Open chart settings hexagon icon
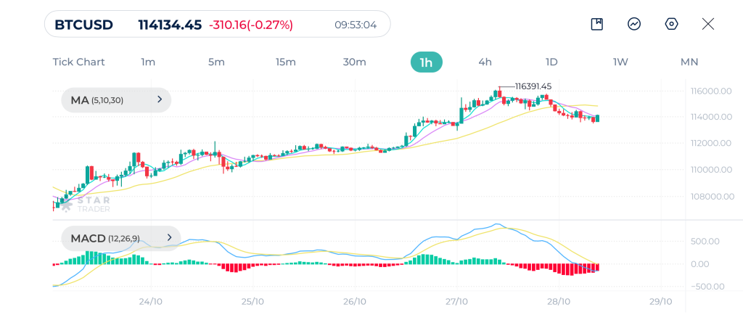This screenshot has width=743, height=328. click(x=671, y=24)
